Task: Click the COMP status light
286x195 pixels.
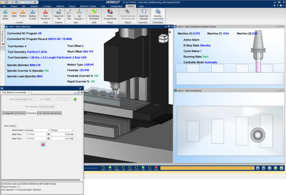Action: [x=130, y=168]
